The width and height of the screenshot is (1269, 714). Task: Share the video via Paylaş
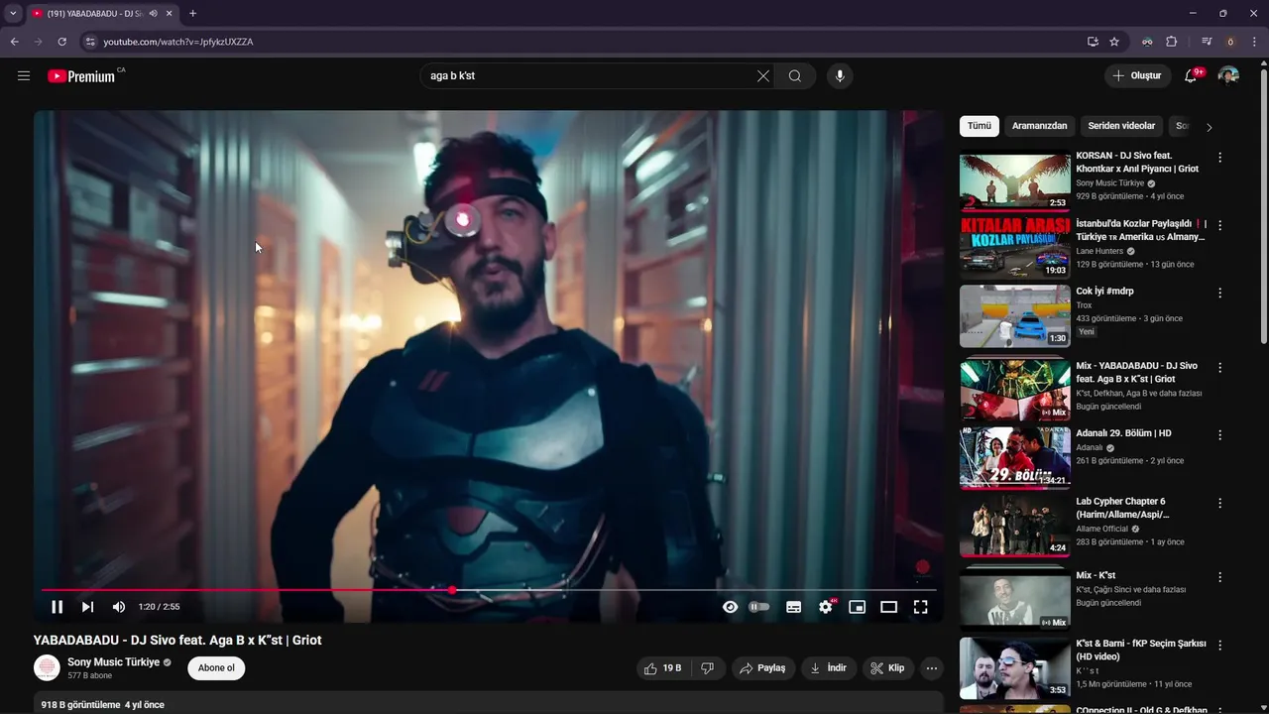763,668
